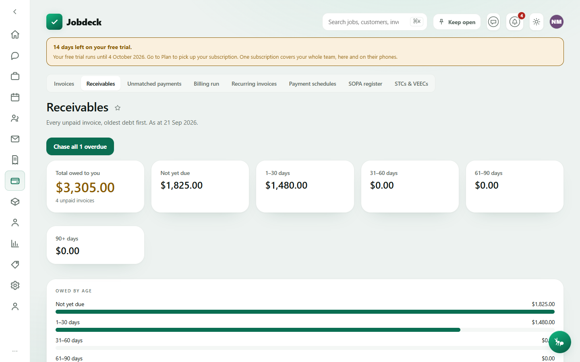
Task: Open the floating green assistant button
Action: coord(559,342)
